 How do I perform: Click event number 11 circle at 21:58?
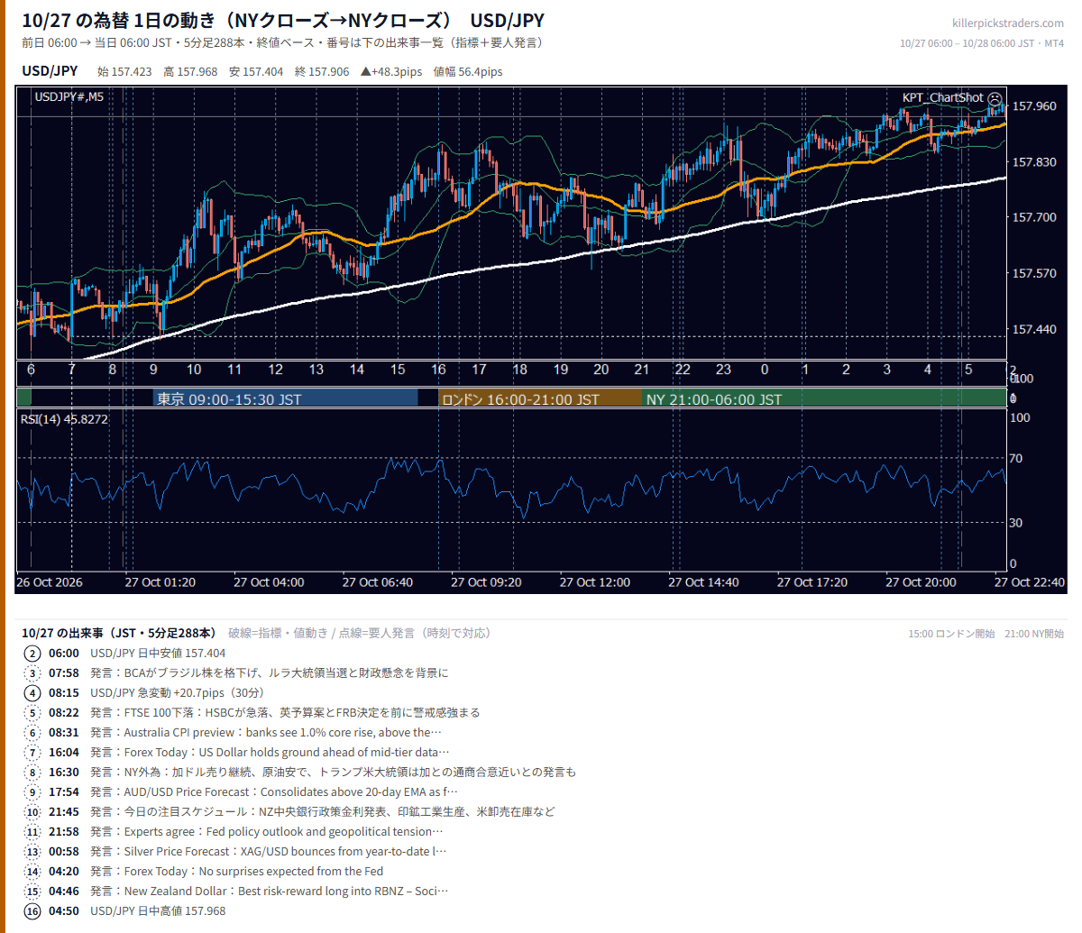click(32, 832)
